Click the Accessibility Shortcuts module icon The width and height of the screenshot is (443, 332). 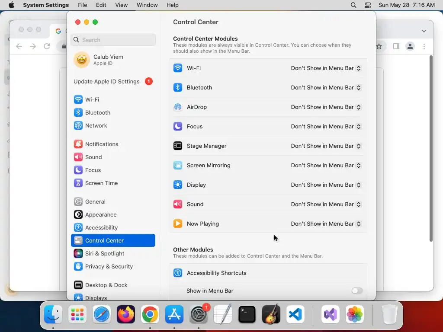click(178, 273)
